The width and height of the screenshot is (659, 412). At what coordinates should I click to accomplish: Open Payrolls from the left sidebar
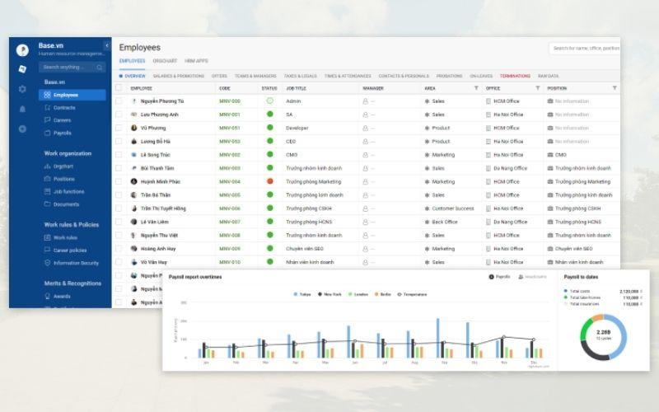63,133
